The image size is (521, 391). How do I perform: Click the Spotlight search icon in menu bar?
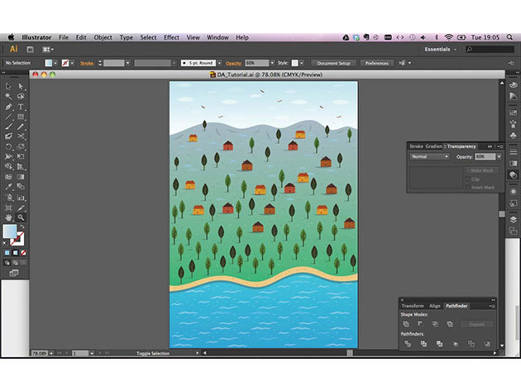[509, 37]
